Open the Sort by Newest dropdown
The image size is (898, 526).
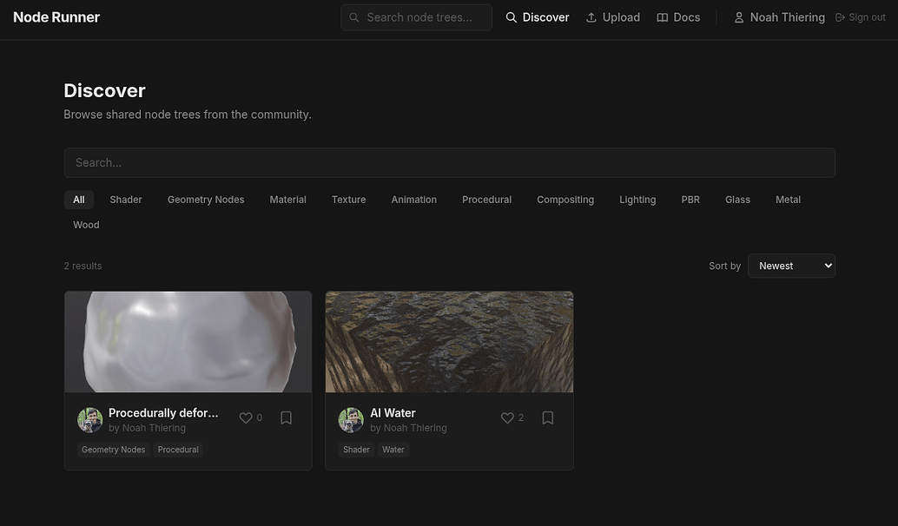(791, 266)
